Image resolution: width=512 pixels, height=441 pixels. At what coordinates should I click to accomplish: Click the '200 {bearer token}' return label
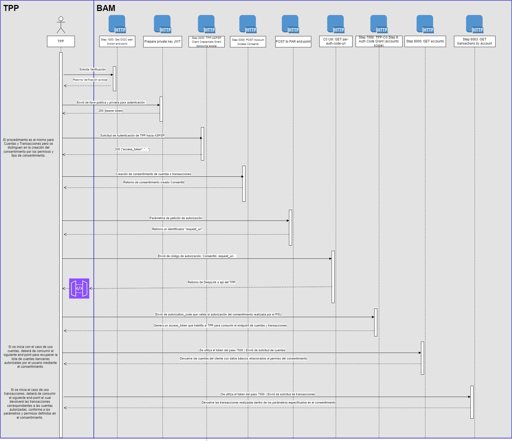(111, 111)
